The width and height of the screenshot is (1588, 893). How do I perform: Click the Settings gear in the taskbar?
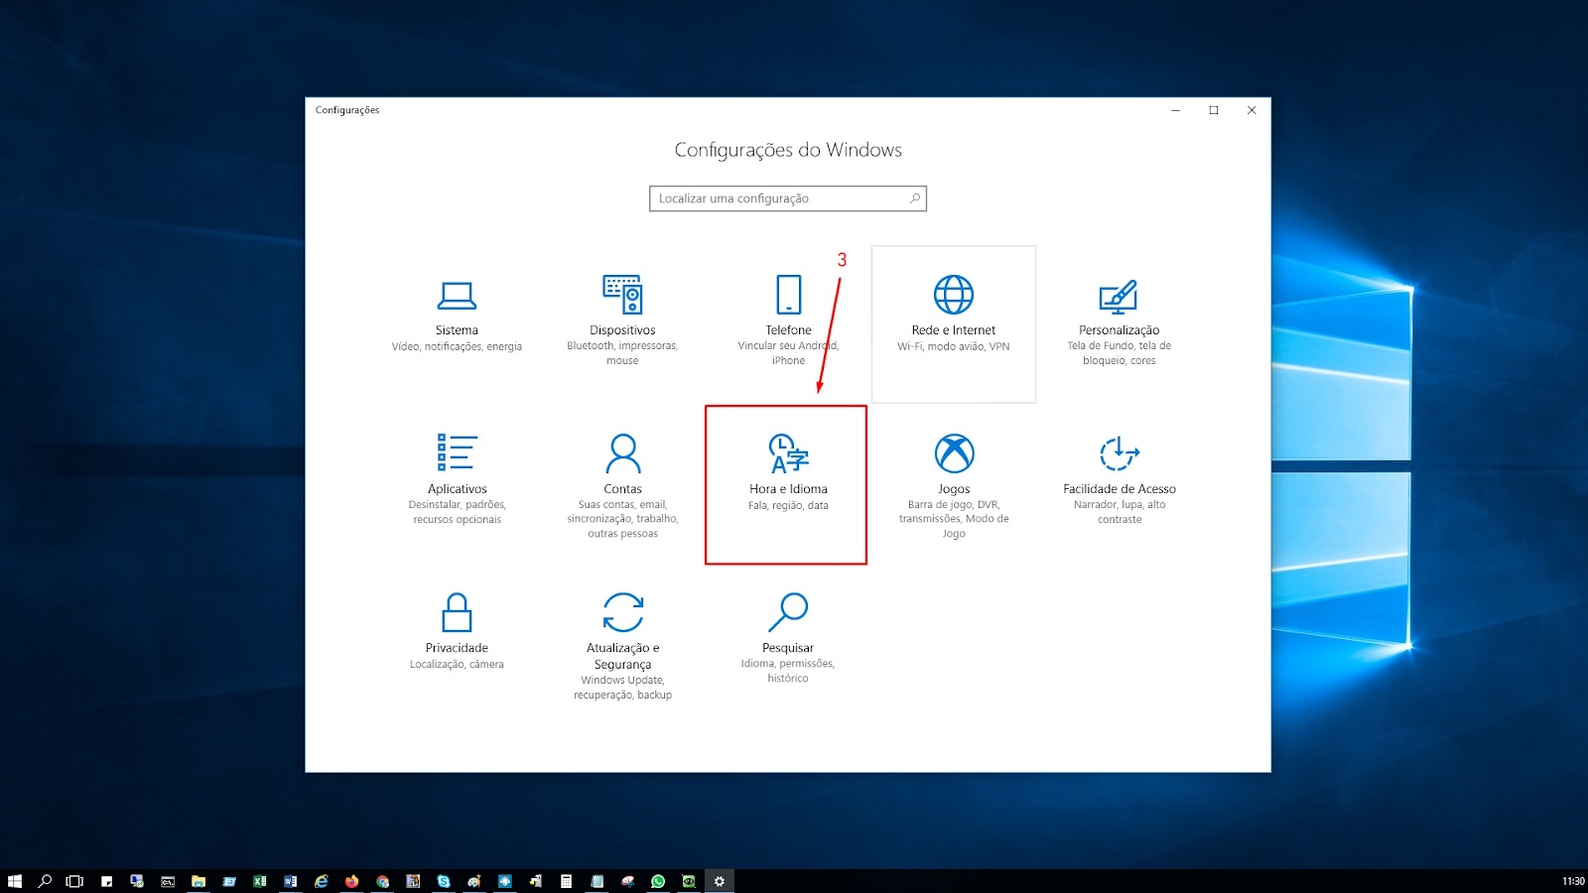click(x=720, y=881)
